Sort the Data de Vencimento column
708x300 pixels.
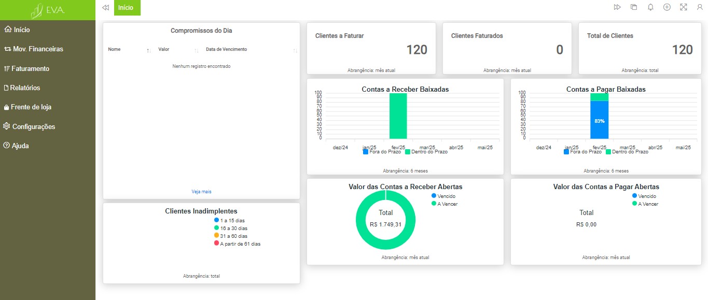[295, 50]
